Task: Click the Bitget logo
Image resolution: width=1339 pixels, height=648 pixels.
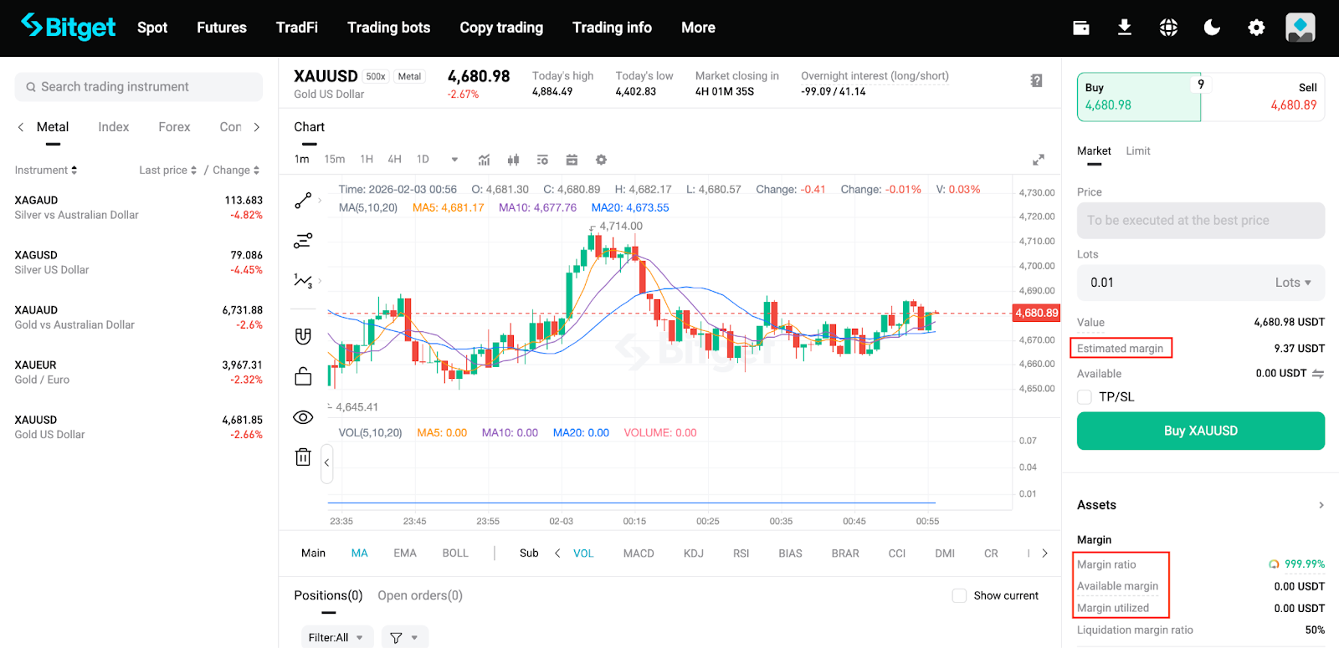Action: click(x=69, y=27)
